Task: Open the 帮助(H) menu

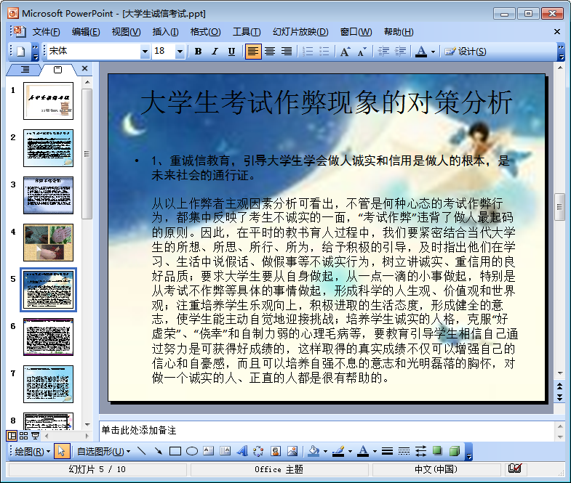Action: coord(399,32)
